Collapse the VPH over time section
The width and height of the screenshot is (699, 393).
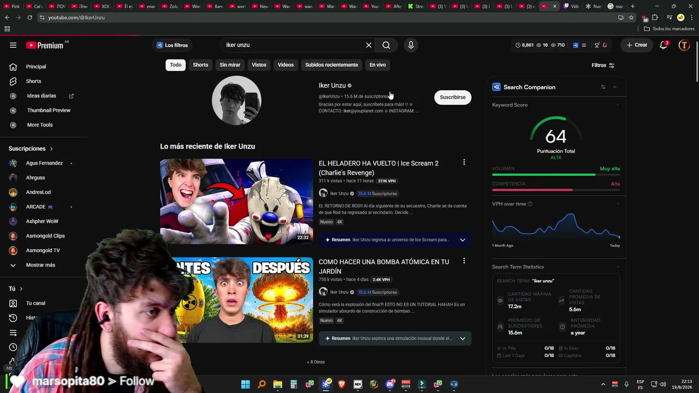pyautogui.click(x=618, y=204)
